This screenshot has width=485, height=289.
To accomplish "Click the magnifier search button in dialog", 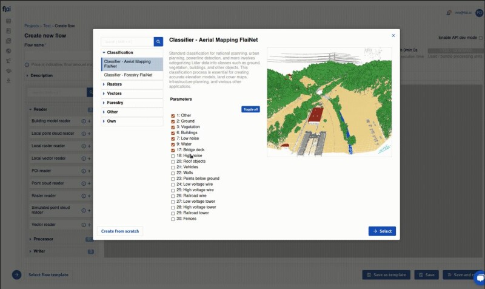I will coord(158,42).
